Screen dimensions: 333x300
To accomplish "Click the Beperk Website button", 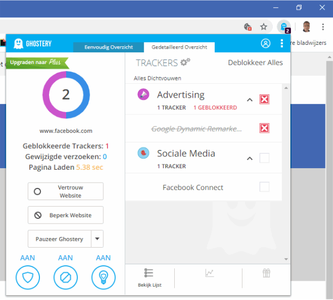I will tap(66, 215).
